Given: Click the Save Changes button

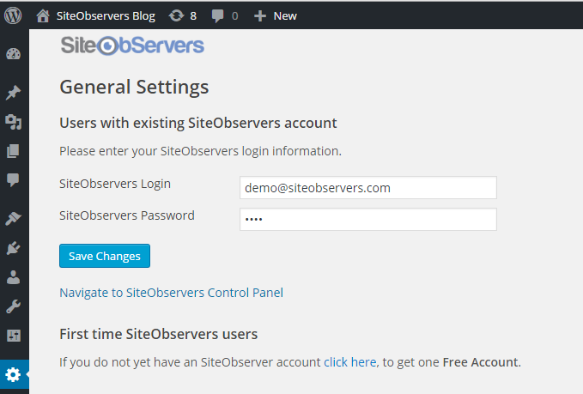Looking at the screenshot, I should click(x=105, y=256).
